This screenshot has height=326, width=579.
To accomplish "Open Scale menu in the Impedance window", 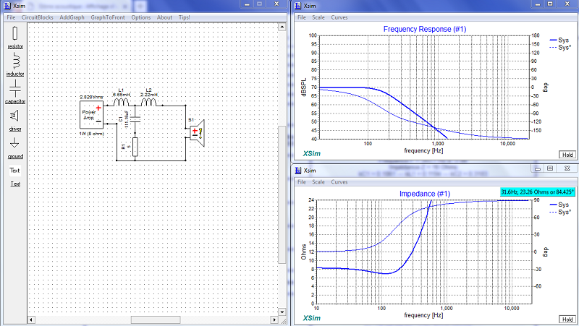I will point(318,182).
